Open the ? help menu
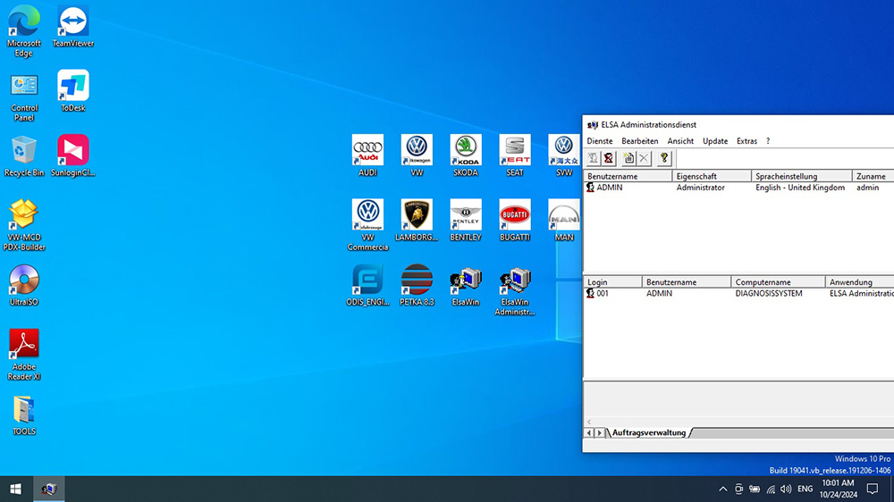 point(768,141)
